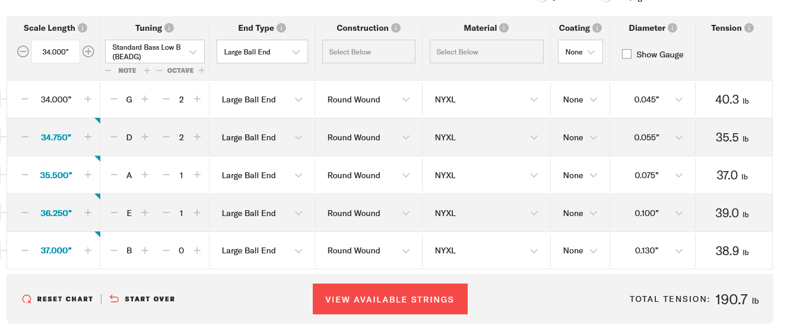Click the Construction info icon
This screenshot has width=787, height=325.
(396, 28)
